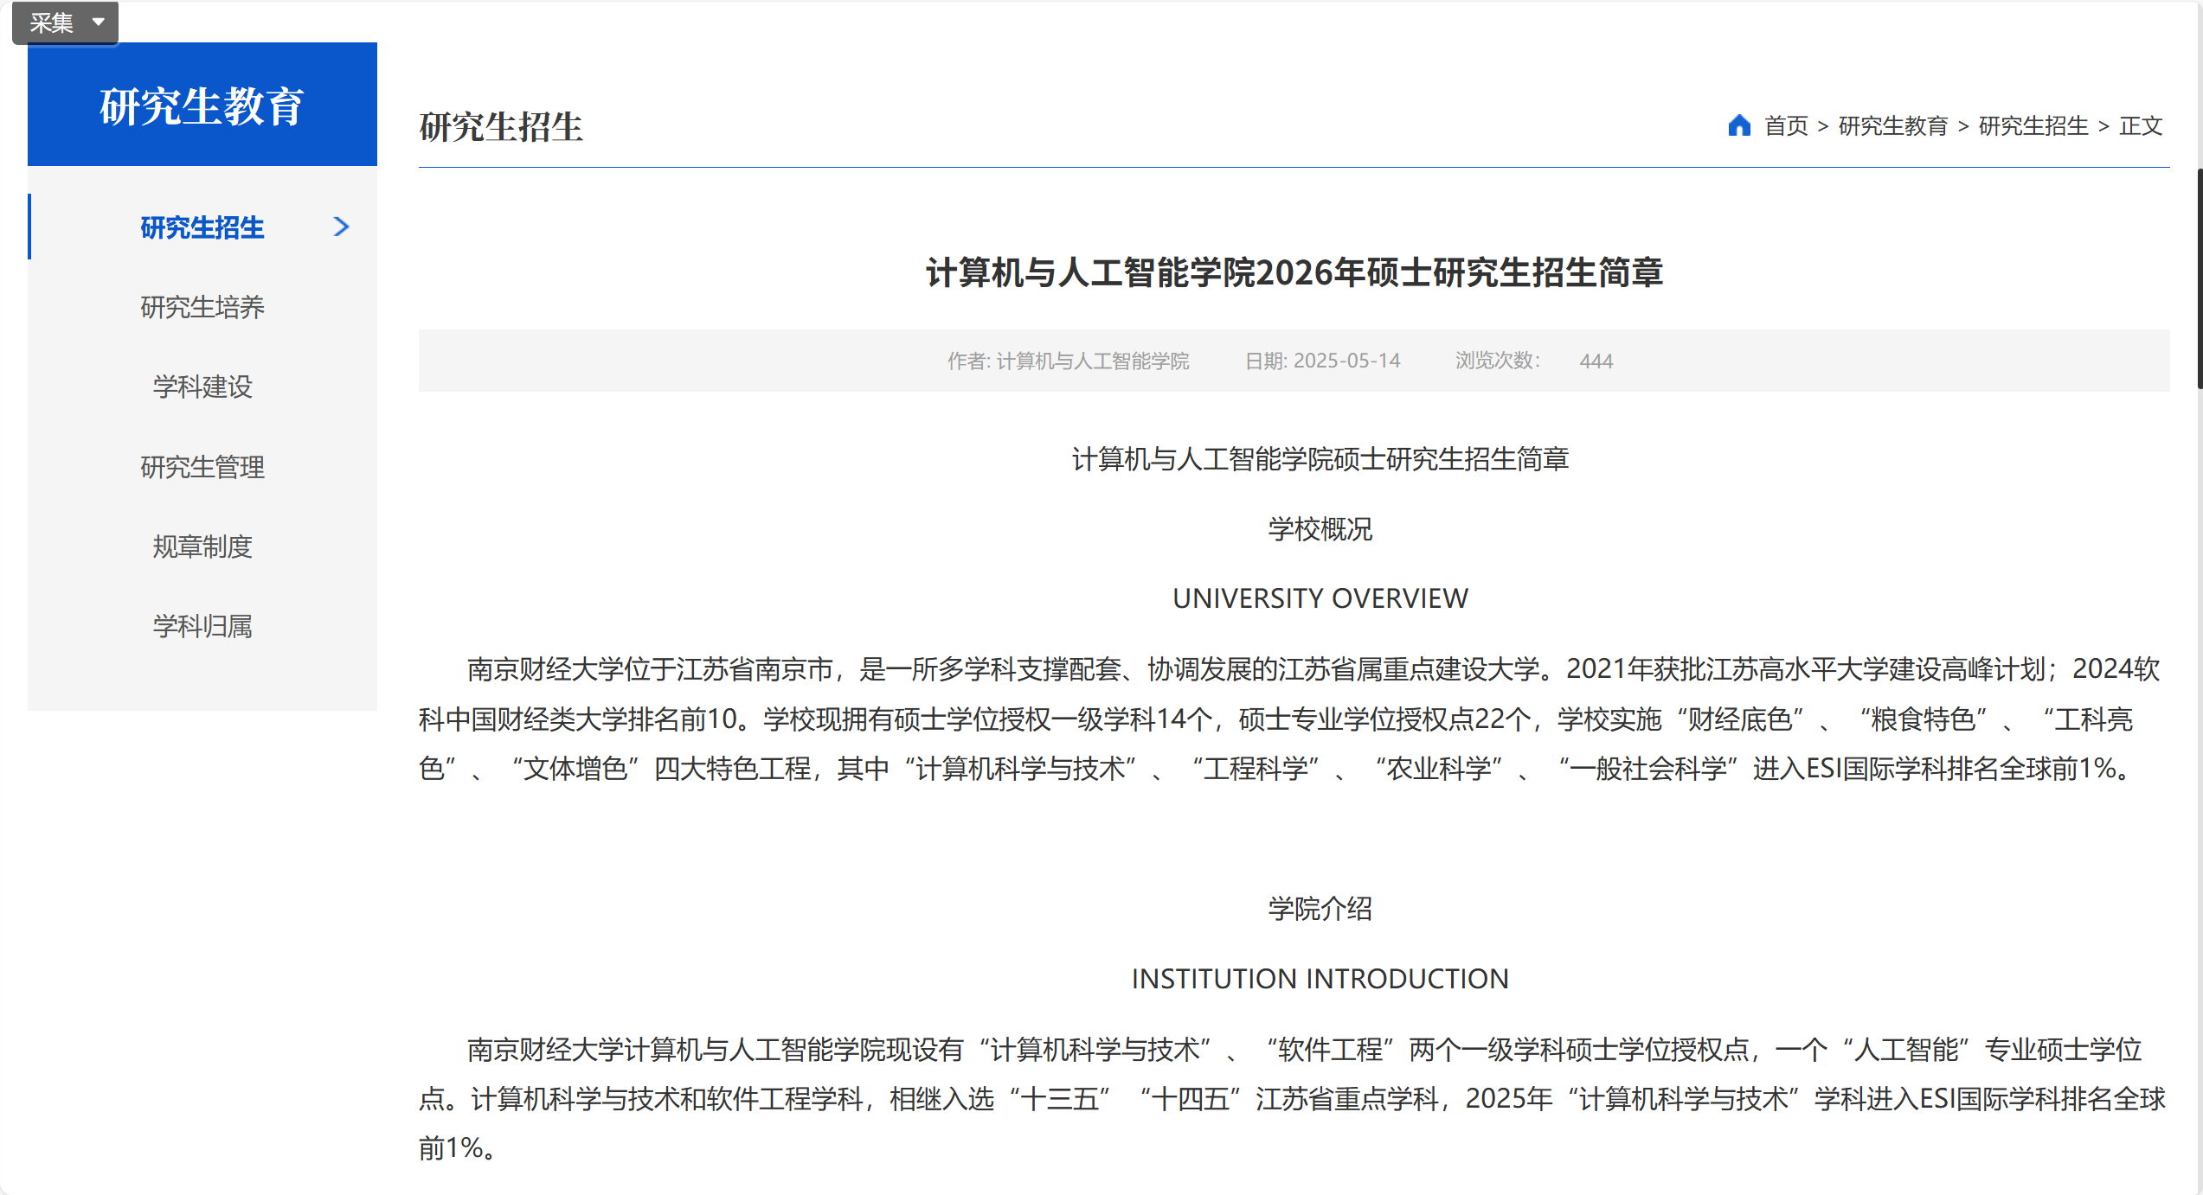Open the 采集 dropdown arrow
This screenshot has width=2203, height=1195.
tap(99, 22)
